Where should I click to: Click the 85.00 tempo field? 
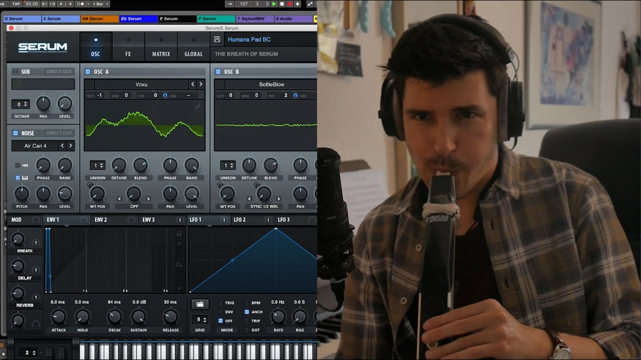click(31, 4)
